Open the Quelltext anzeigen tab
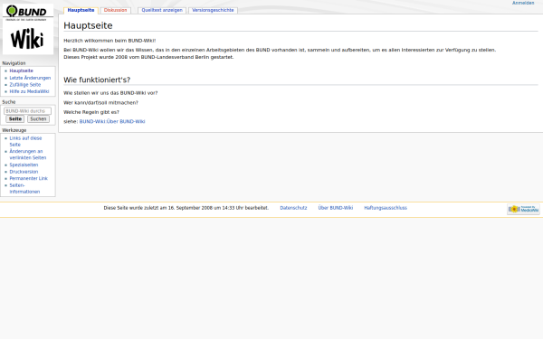Screen dimensions: 543x339 pyautogui.click(x=162, y=10)
